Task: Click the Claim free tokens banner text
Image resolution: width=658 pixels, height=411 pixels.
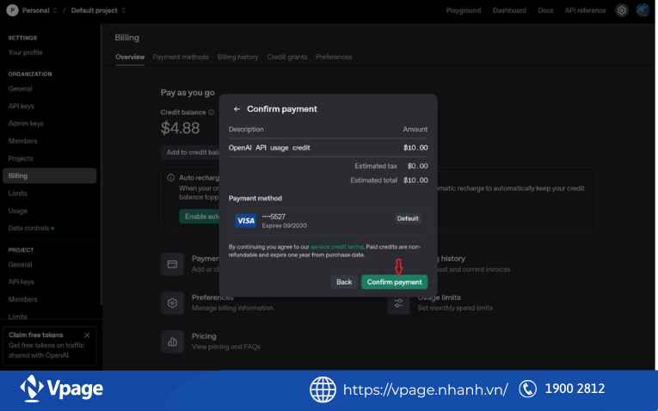Action: tap(35, 334)
